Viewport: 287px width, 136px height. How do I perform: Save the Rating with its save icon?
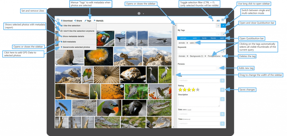[222, 89]
